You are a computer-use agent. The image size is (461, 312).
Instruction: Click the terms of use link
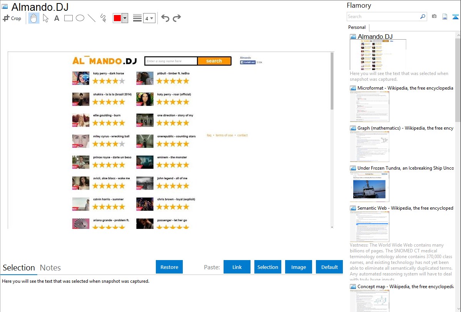224,135
